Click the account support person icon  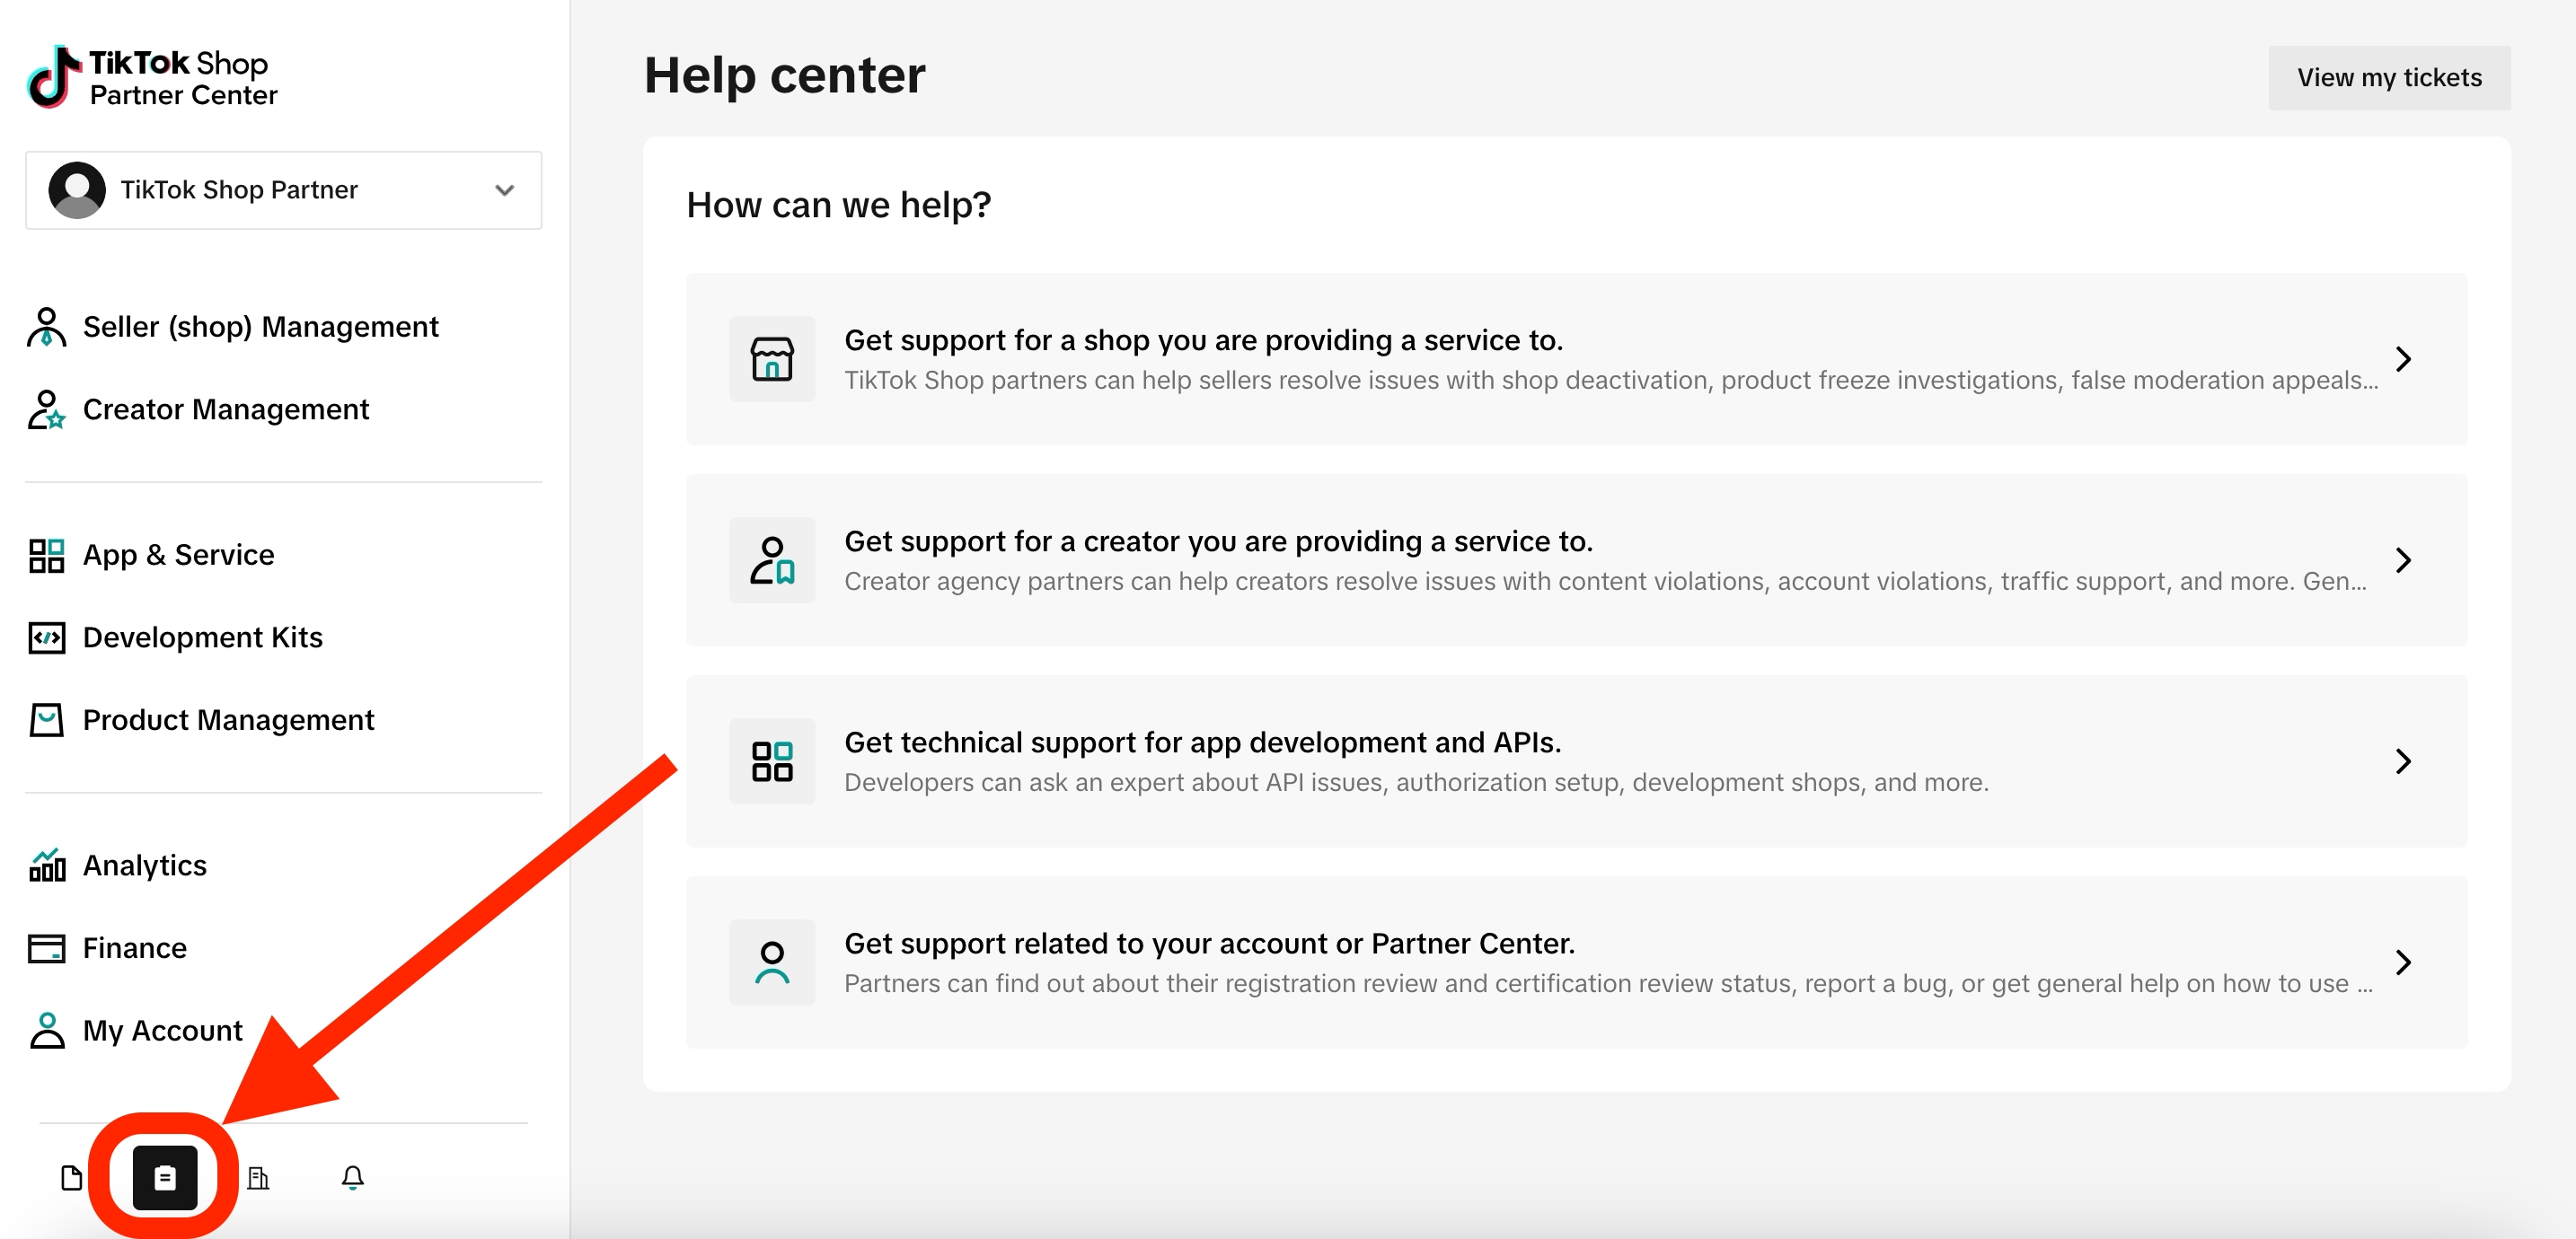tap(771, 962)
